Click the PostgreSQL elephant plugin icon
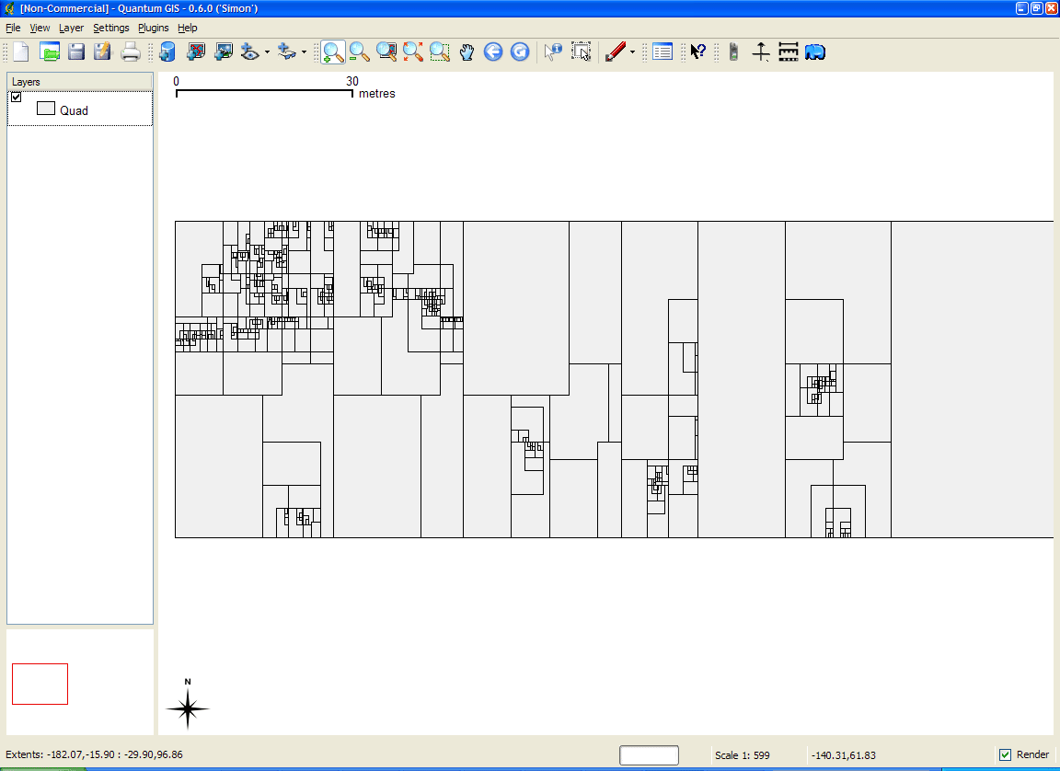Image resolution: width=1060 pixels, height=771 pixels. point(814,52)
